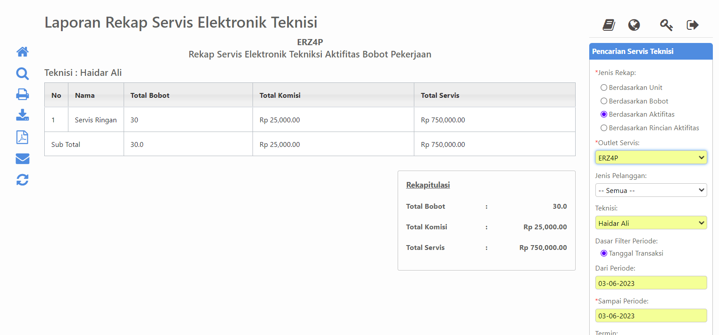Click the download icon in left sidebar

click(x=22, y=115)
